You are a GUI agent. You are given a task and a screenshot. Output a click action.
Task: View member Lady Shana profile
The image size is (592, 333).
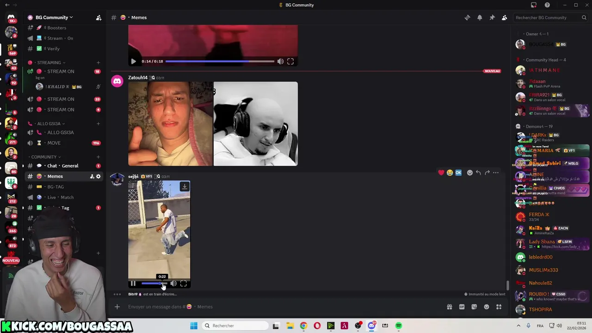click(x=542, y=242)
